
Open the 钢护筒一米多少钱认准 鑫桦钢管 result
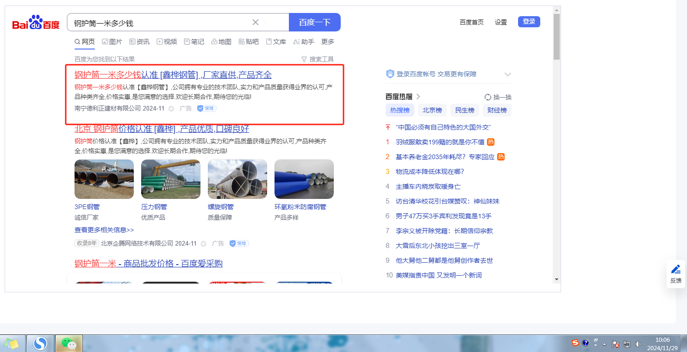tap(173, 74)
